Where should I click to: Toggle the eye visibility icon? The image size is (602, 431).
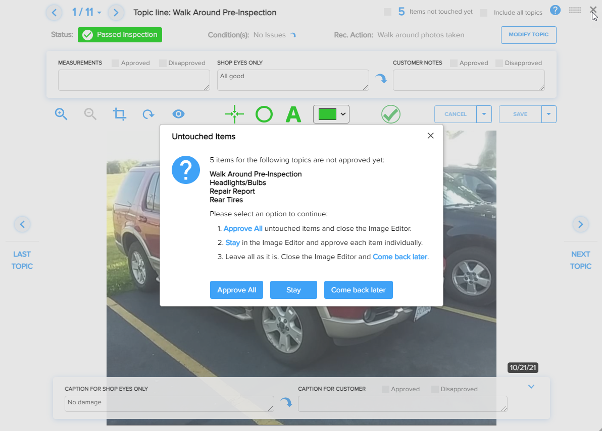pyautogui.click(x=178, y=114)
